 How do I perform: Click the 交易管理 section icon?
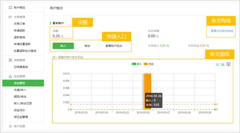[x=10, y=17]
